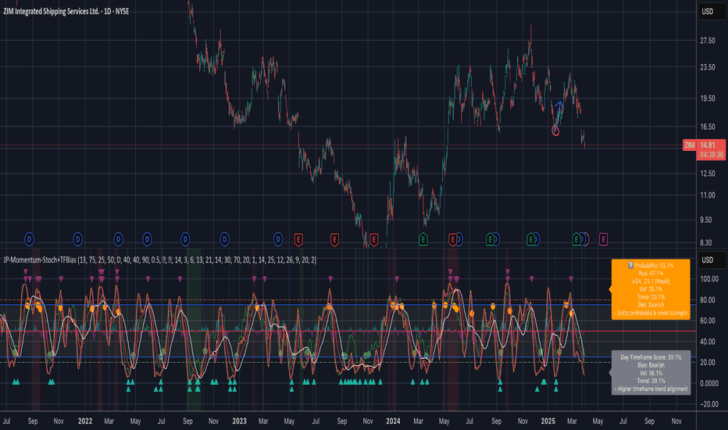The height and width of the screenshot is (430, 728).
Task: Click the JP-Momentum-Stoch+TFBias indicator title
Action: 159,260
